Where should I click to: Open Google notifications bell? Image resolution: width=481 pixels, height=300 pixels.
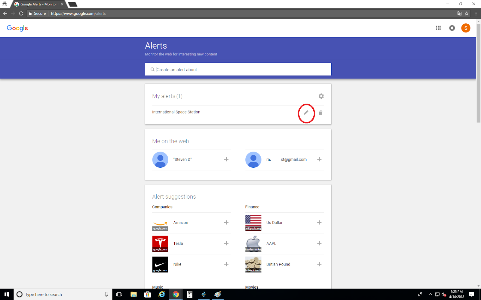click(452, 28)
